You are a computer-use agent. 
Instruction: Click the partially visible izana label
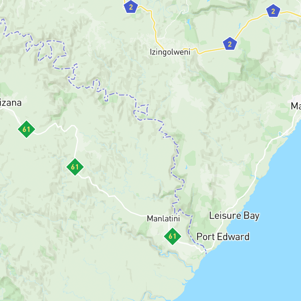tap(11, 103)
